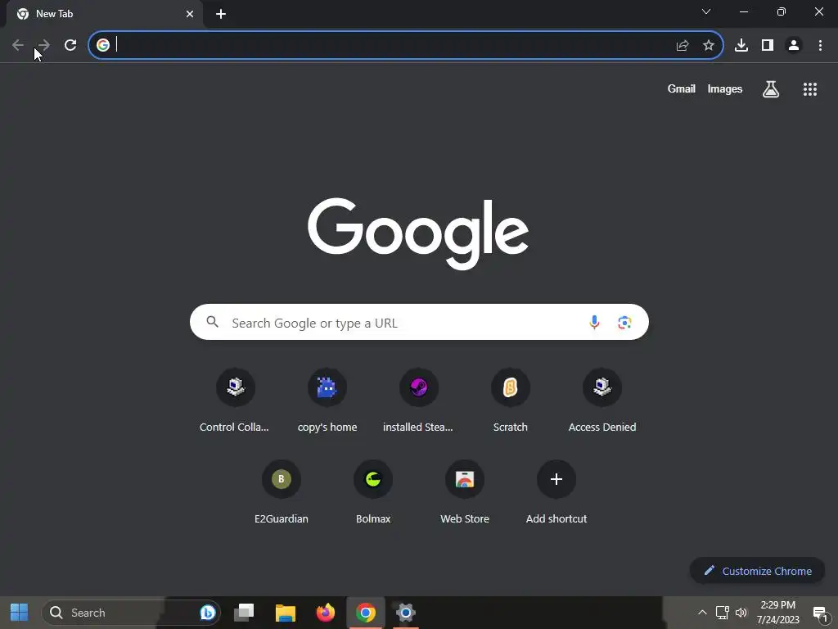
Task: Open Google Images link
Action: [x=725, y=88]
